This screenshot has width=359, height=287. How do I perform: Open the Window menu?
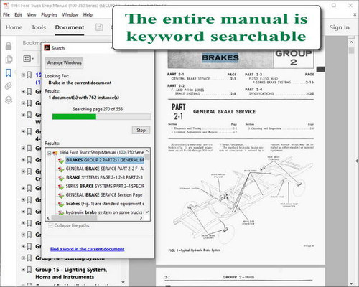[x=70, y=15]
